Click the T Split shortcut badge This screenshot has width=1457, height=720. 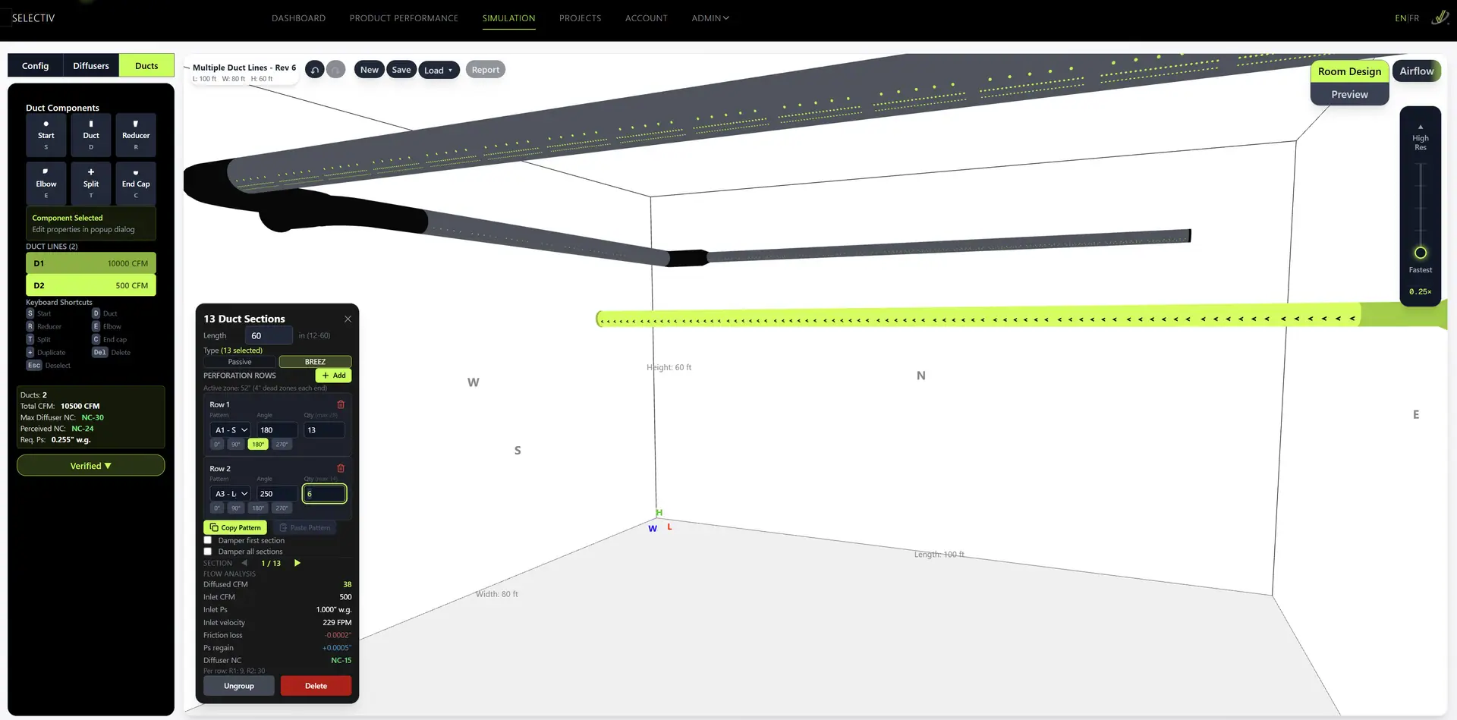(30, 339)
